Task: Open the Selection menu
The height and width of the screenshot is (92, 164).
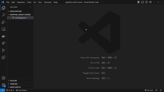Action: tap(21, 2)
